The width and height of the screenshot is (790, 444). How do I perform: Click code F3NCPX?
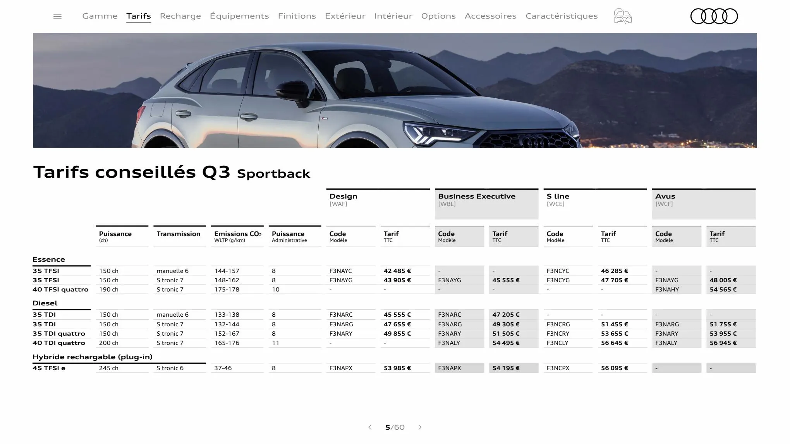(x=558, y=368)
